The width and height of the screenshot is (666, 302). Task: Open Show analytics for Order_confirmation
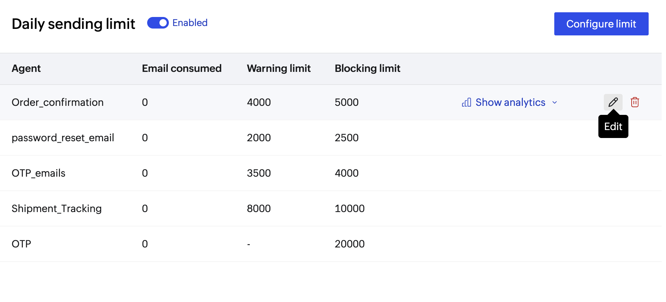tap(510, 102)
